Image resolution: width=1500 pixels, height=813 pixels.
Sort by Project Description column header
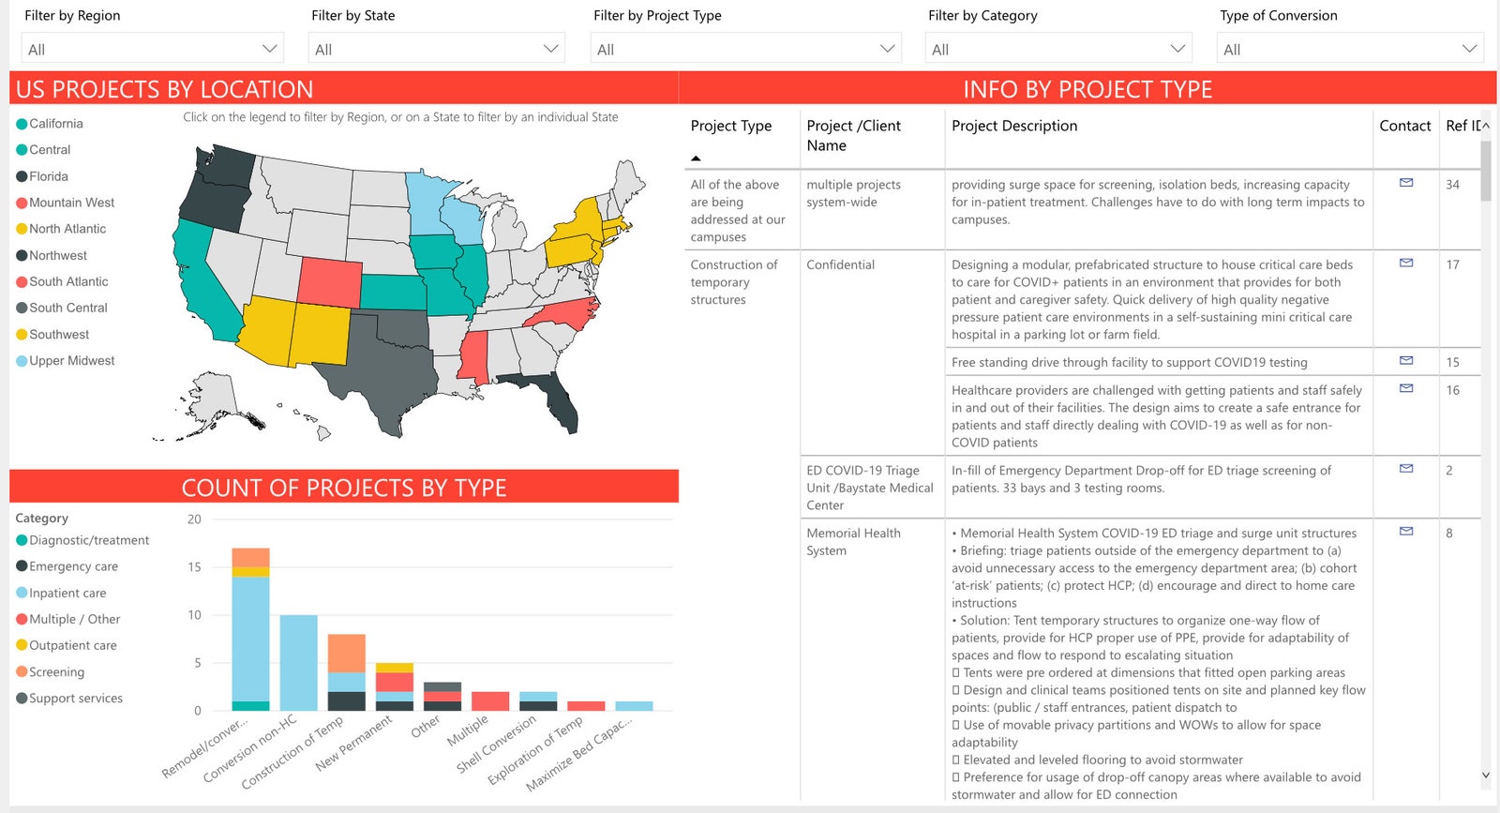(x=1014, y=126)
